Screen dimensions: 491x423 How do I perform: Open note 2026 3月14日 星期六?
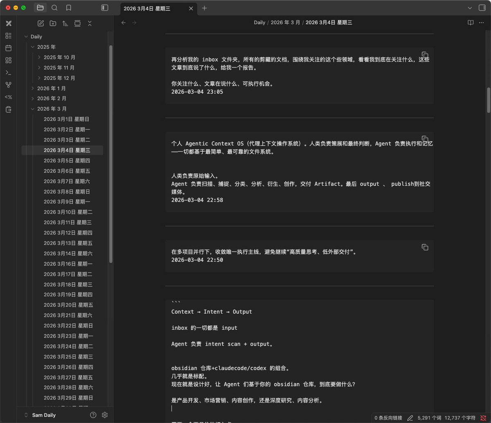pyautogui.click(x=68, y=253)
